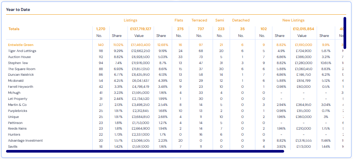Select Purplebricks agent name
353x159 pixels.
pyautogui.click(x=17, y=111)
